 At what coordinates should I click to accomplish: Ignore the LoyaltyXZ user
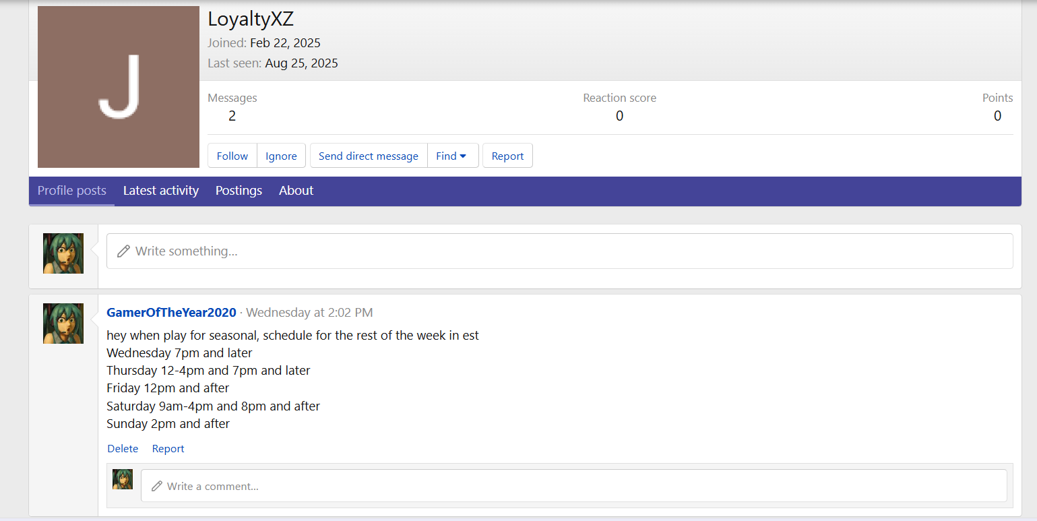click(281, 156)
